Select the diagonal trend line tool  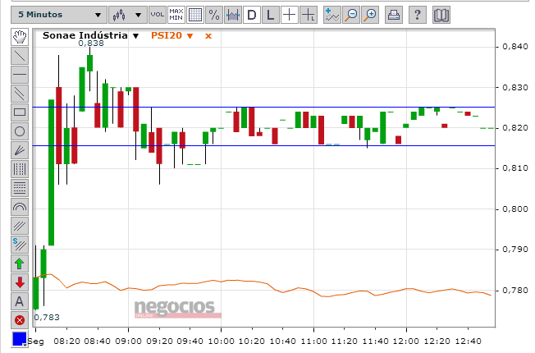click(20, 56)
